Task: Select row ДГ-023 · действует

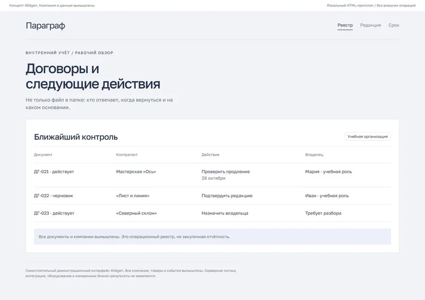Action: click(x=212, y=213)
